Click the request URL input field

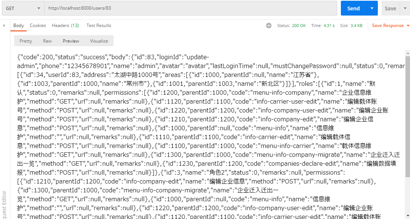click(x=190, y=8)
